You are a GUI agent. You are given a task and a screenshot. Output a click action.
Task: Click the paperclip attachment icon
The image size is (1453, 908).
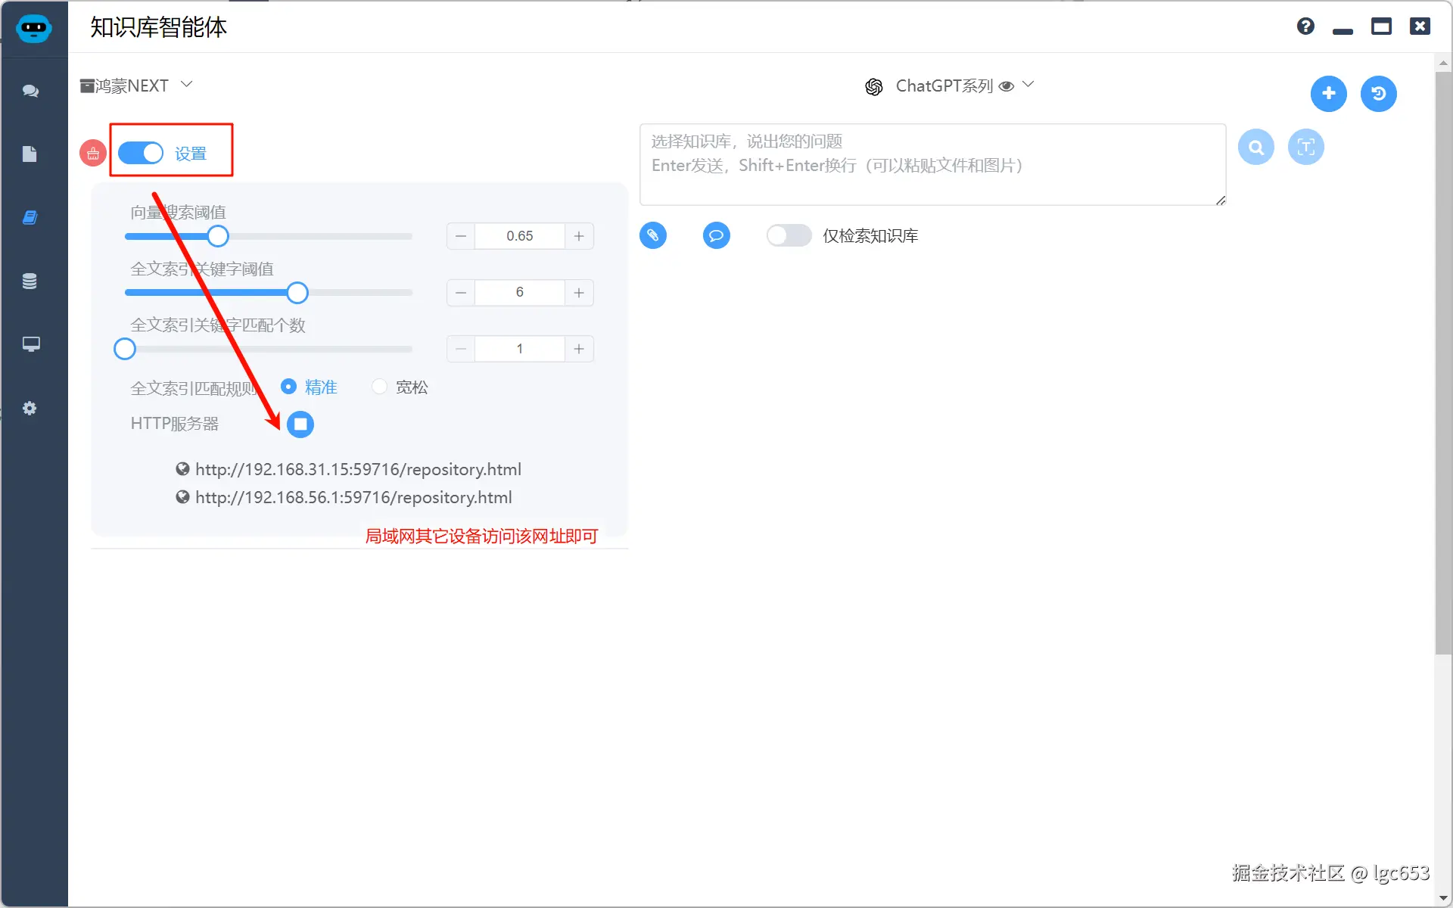(653, 235)
